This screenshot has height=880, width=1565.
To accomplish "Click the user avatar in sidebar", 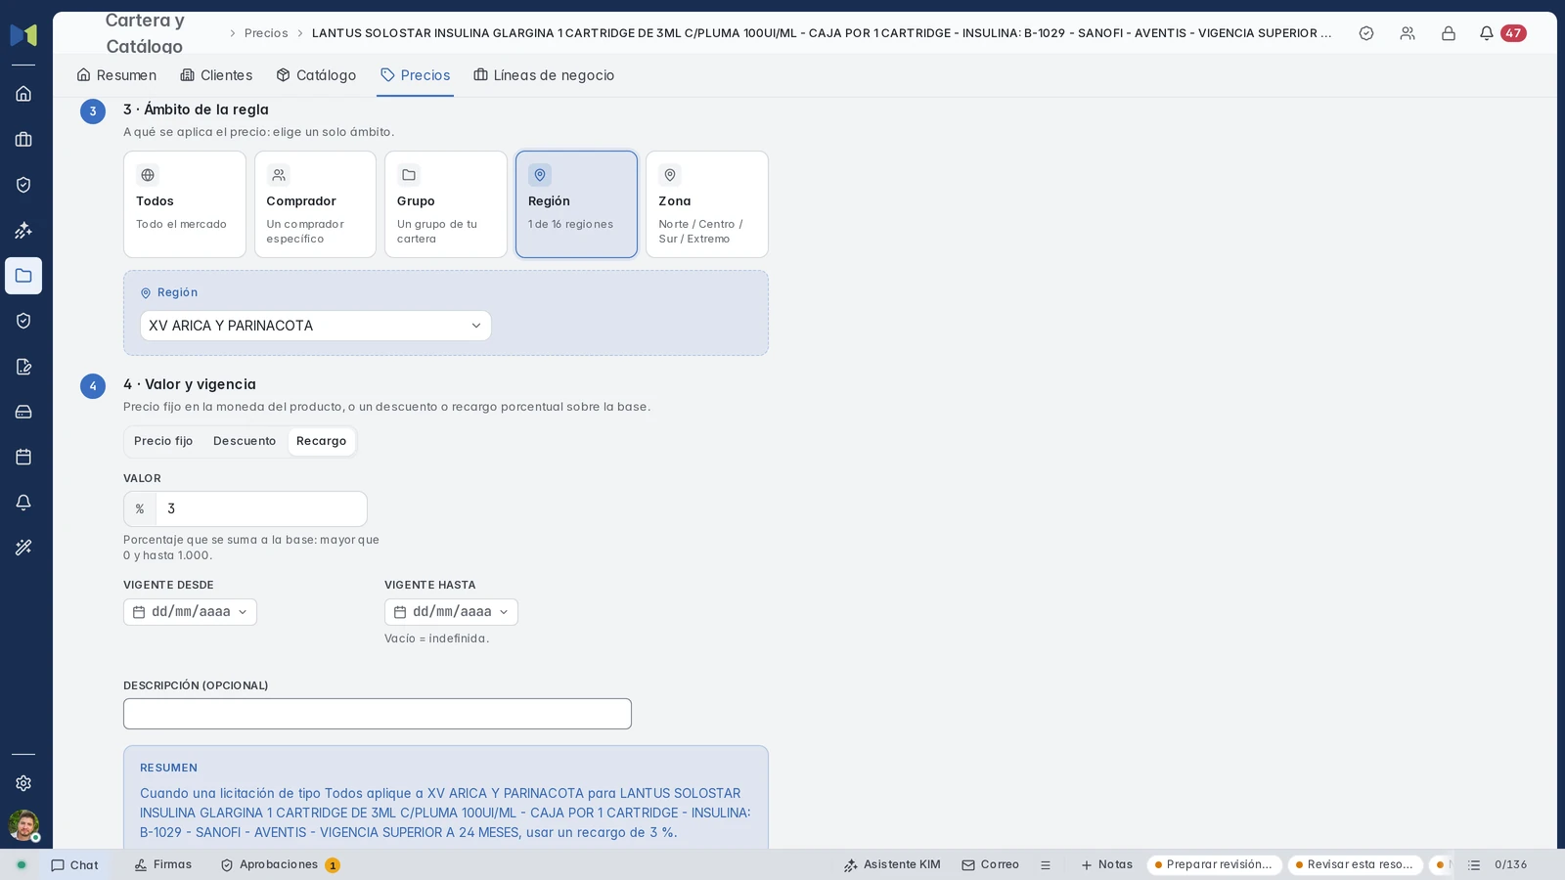I will 23,825.
